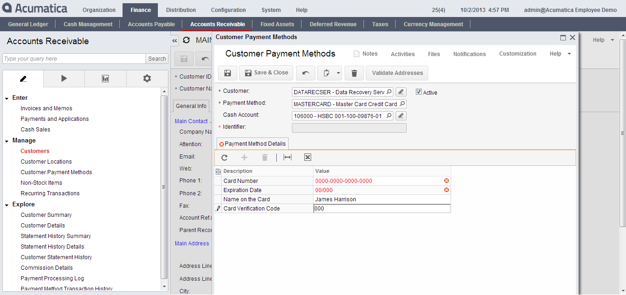Collapse the navigation pane chevrons
Viewport: 626px width, 295px height.
tap(175, 41)
